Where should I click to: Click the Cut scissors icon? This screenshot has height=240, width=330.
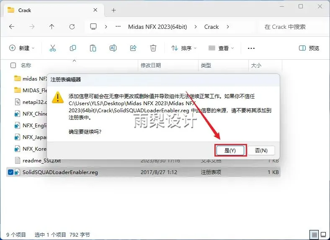click(53, 48)
